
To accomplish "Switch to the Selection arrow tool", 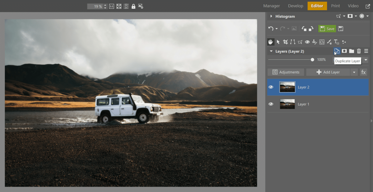I will pyautogui.click(x=278, y=42).
